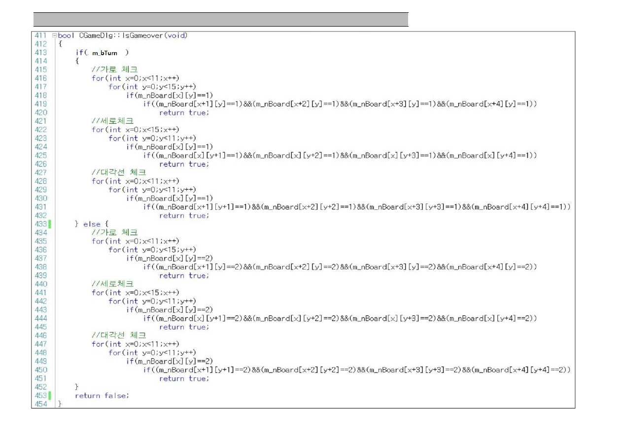Click the //세로체크 comment on line 440
Image resolution: width=622 pixels, height=440 pixels.
(113, 284)
